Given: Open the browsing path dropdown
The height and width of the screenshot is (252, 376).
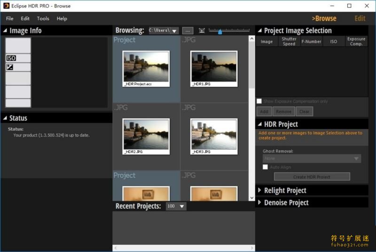Looking at the screenshot, I should 174,31.
